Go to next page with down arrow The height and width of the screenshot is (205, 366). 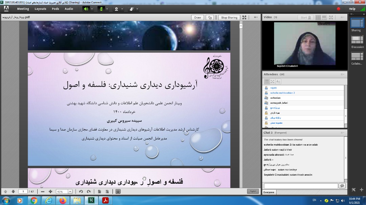(x=13, y=191)
